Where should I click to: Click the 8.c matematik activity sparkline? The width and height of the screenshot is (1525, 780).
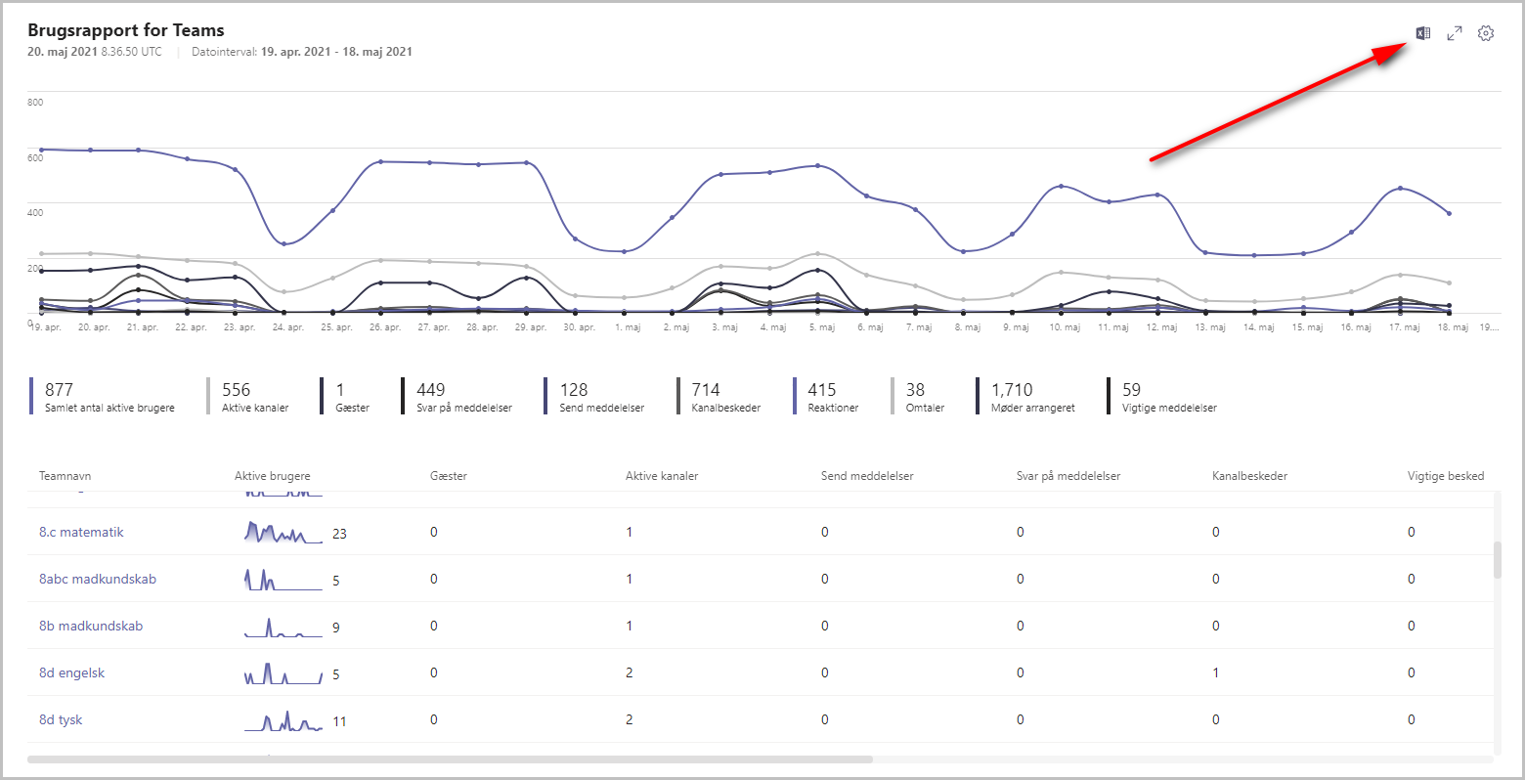[283, 532]
